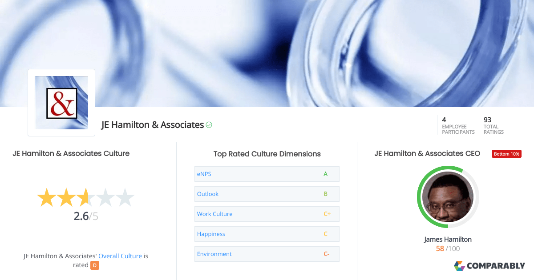Select the Top Rated Culture Dimensions heading
The height and width of the screenshot is (280, 534).
(267, 154)
